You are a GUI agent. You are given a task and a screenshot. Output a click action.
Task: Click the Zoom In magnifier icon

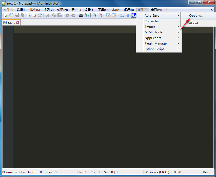[x=94, y=15]
